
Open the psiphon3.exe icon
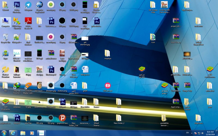click(62, 118)
